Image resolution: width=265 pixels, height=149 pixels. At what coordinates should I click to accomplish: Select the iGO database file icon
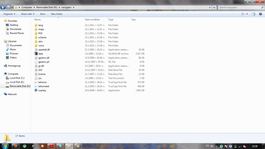(36, 70)
